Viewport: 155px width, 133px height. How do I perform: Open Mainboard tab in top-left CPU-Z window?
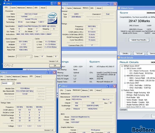point(21,8)
